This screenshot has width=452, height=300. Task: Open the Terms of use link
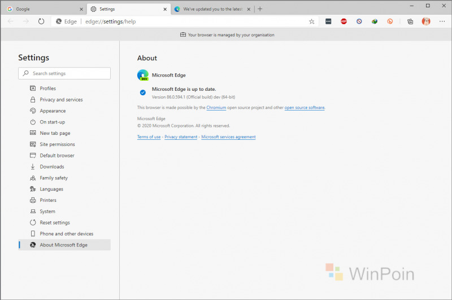point(149,137)
